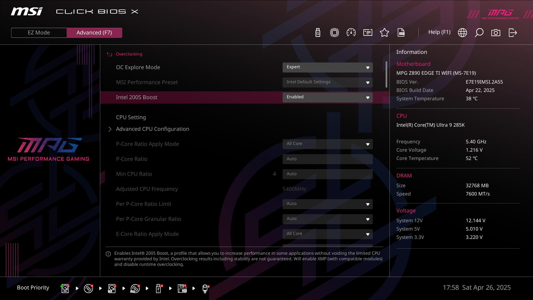This screenshot has width=533, height=300.
Task: Click the exit arrow icon
Action: pos(513,32)
